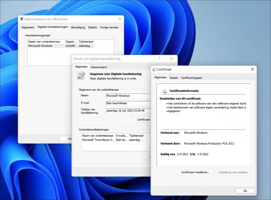Click the Deze digitale handtekening is in orde text
271x200 pixels.
[x=113, y=79]
